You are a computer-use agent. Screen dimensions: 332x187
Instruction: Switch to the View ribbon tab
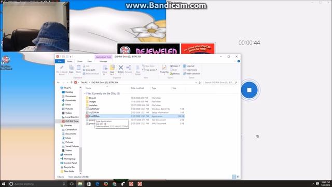point(90,61)
